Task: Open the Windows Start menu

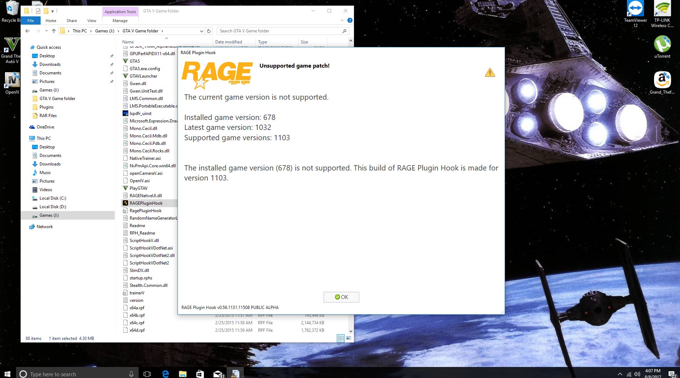Action: pyautogui.click(x=7, y=374)
